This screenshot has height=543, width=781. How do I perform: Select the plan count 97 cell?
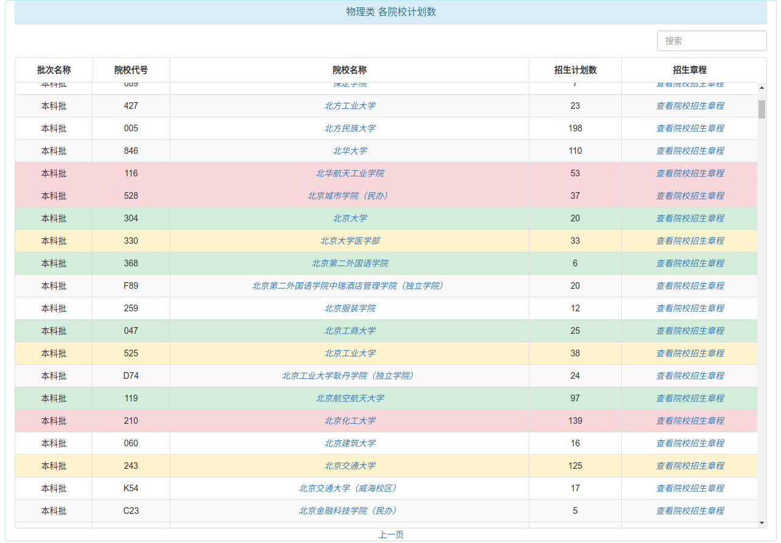tap(576, 398)
